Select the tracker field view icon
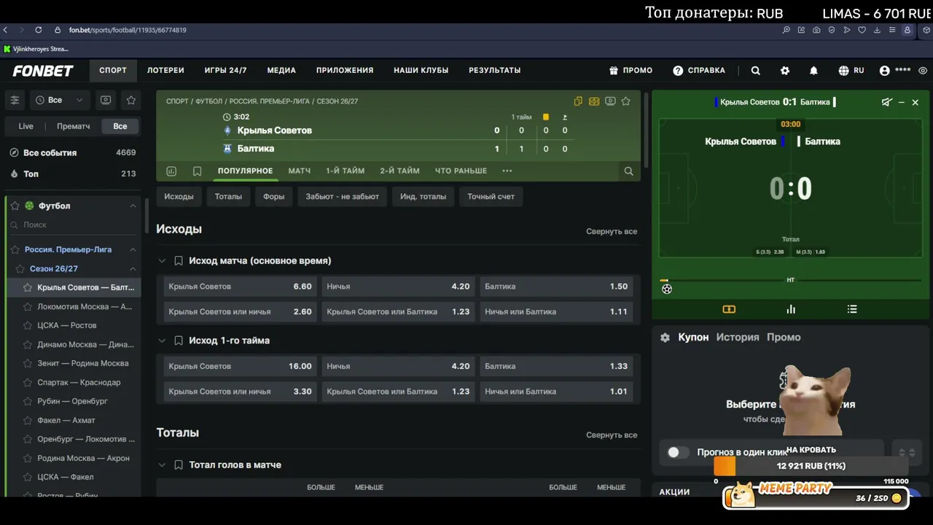933x525 pixels. point(729,309)
